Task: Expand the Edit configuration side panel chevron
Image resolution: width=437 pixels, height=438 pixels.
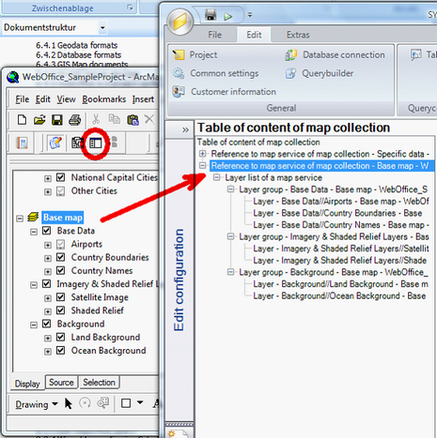Action: coord(185,129)
